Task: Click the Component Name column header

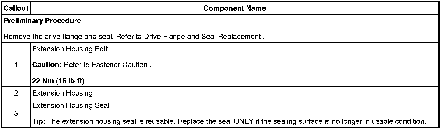Action: tap(235, 8)
